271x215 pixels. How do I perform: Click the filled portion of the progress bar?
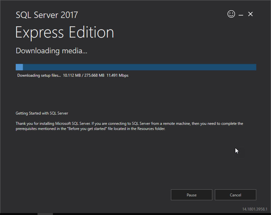19,67
